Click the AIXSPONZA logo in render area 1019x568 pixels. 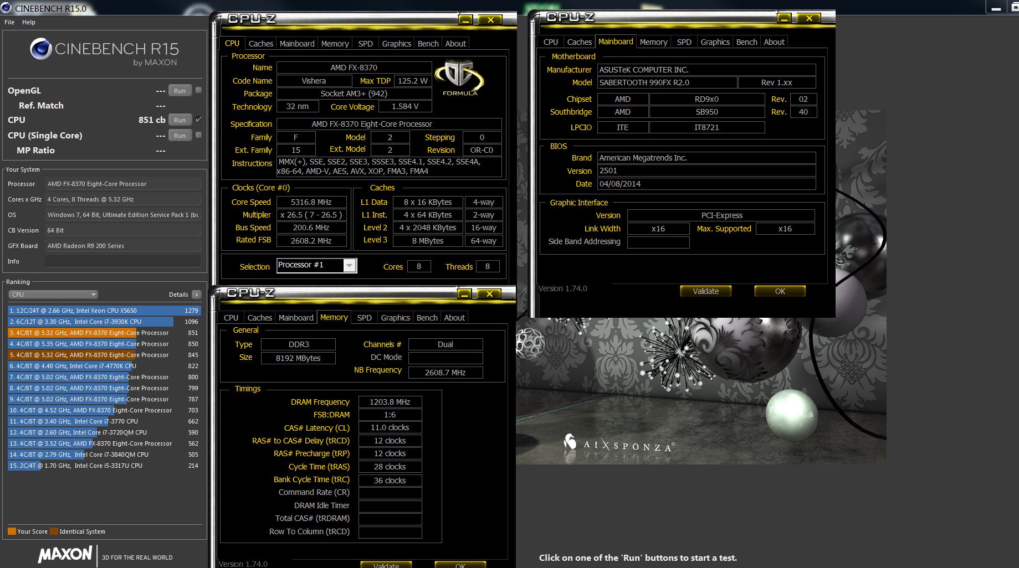[x=619, y=445]
